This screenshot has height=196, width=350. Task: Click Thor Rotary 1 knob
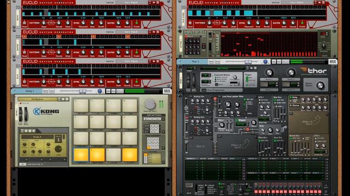click(x=269, y=72)
